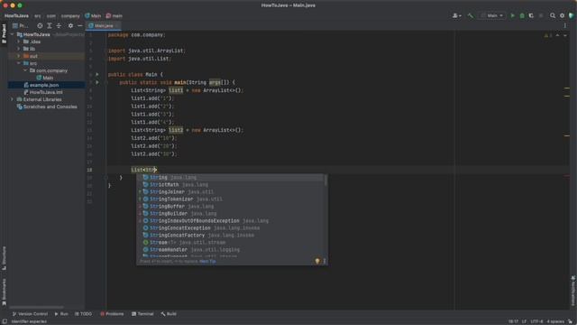Click HowToJava breadcrumb in navigation bar
The image size is (577, 325).
pos(16,16)
